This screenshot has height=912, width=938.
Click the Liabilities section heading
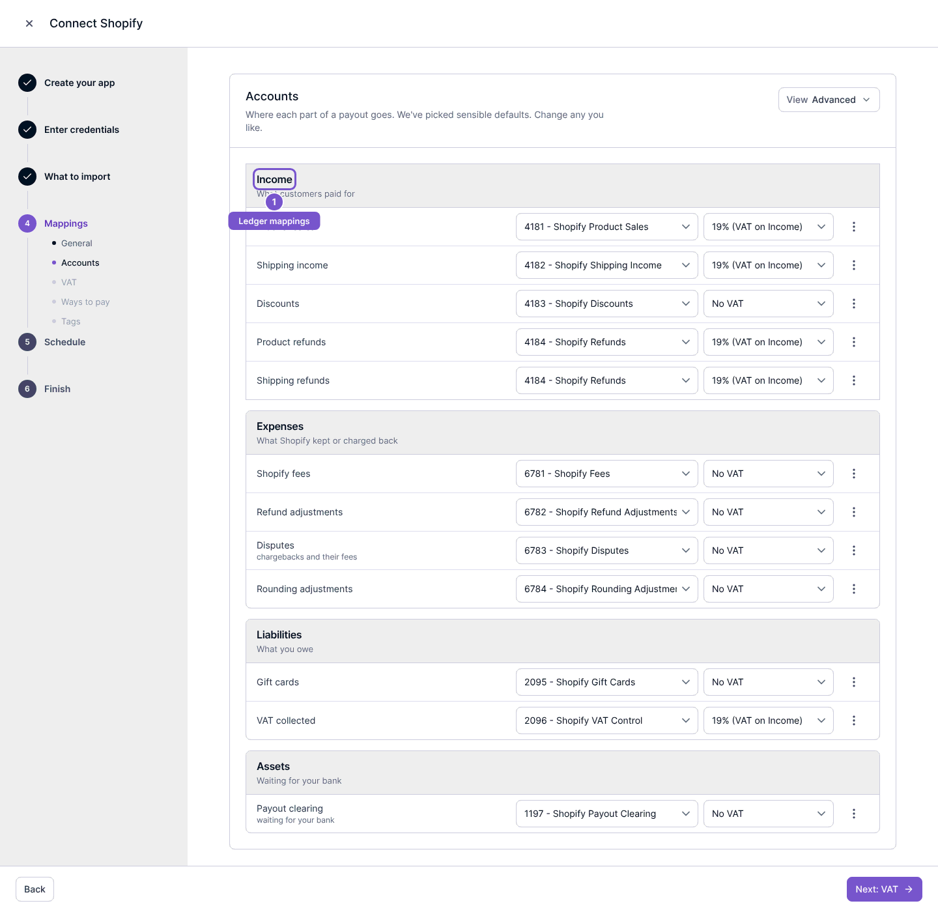click(279, 634)
